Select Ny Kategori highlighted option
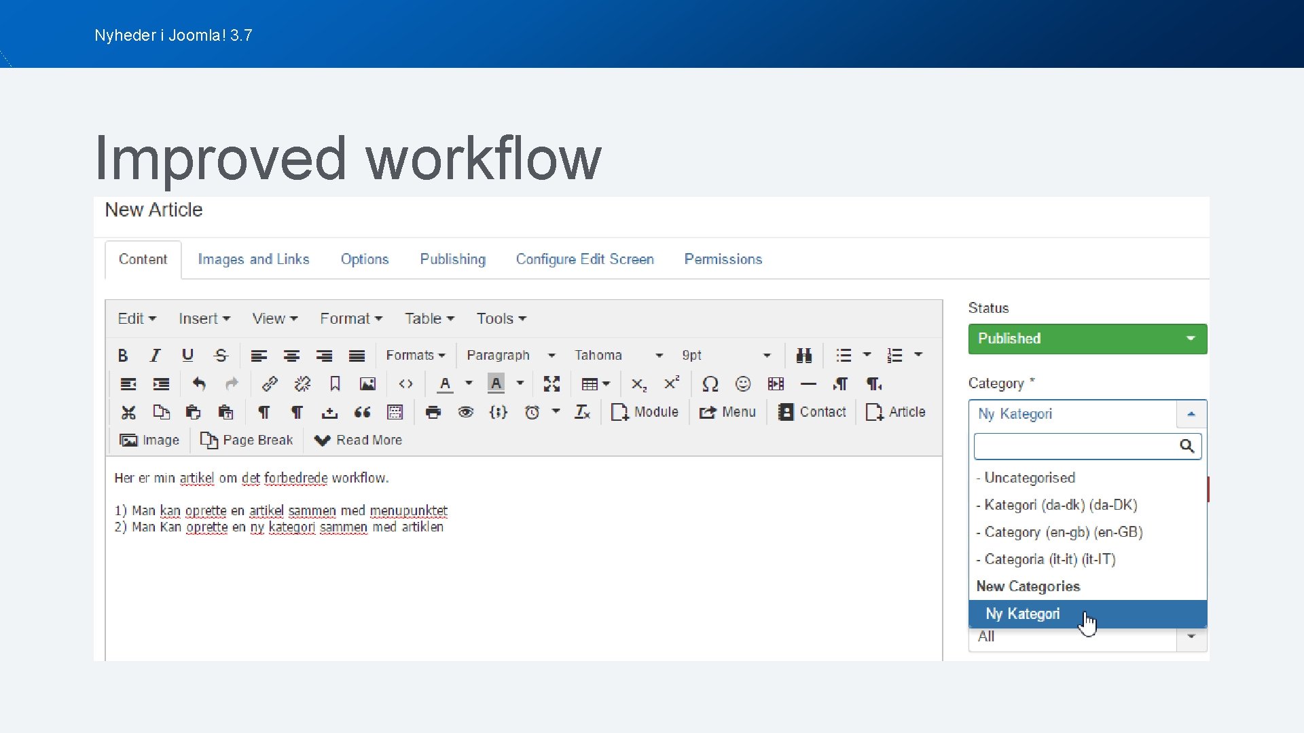The height and width of the screenshot is (733, 1304). [x=1087, y=614]
